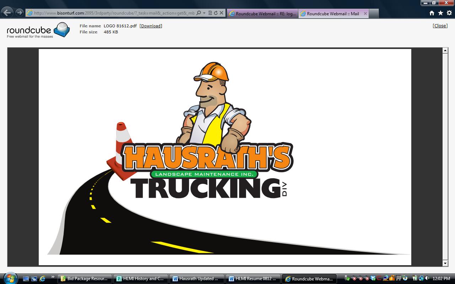Refresh the page with the reload icon
This screenshot has width=455, height=284.
click(x=215, y=13)
